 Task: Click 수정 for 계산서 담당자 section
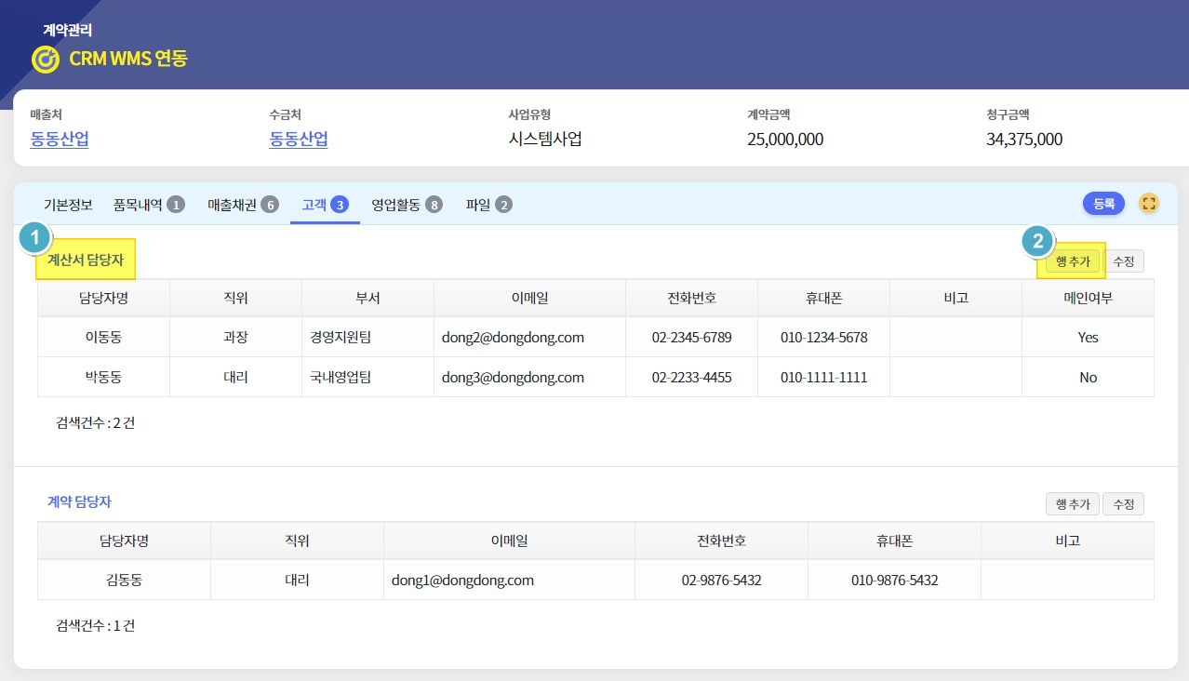coord(1123,261)
